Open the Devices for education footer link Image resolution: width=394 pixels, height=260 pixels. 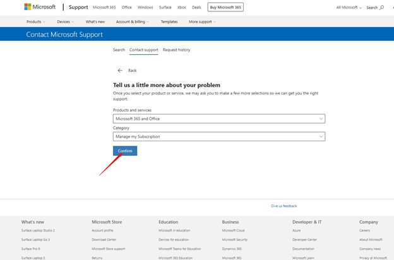pos(174,240)
